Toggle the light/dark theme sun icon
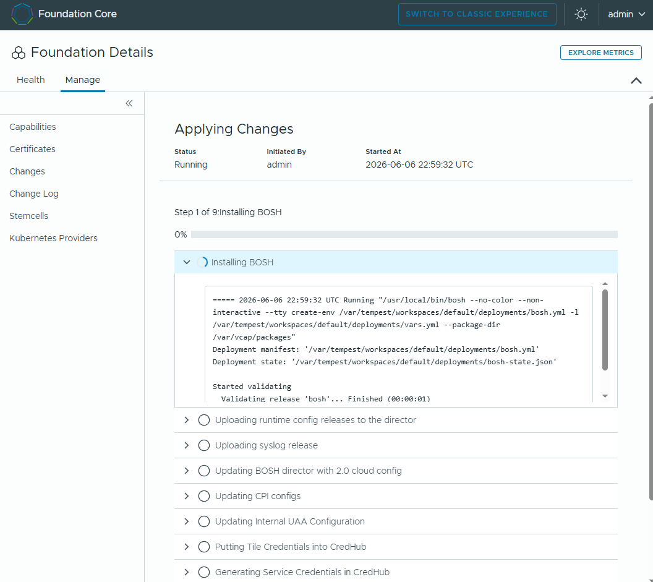 [x=581, y=14]
